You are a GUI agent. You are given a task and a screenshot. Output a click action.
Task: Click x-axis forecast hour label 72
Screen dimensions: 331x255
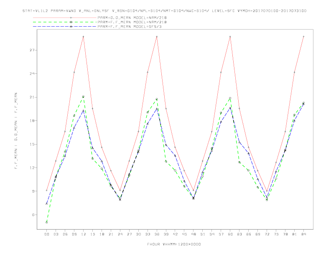pyautogui.click(x=267, y=234)
